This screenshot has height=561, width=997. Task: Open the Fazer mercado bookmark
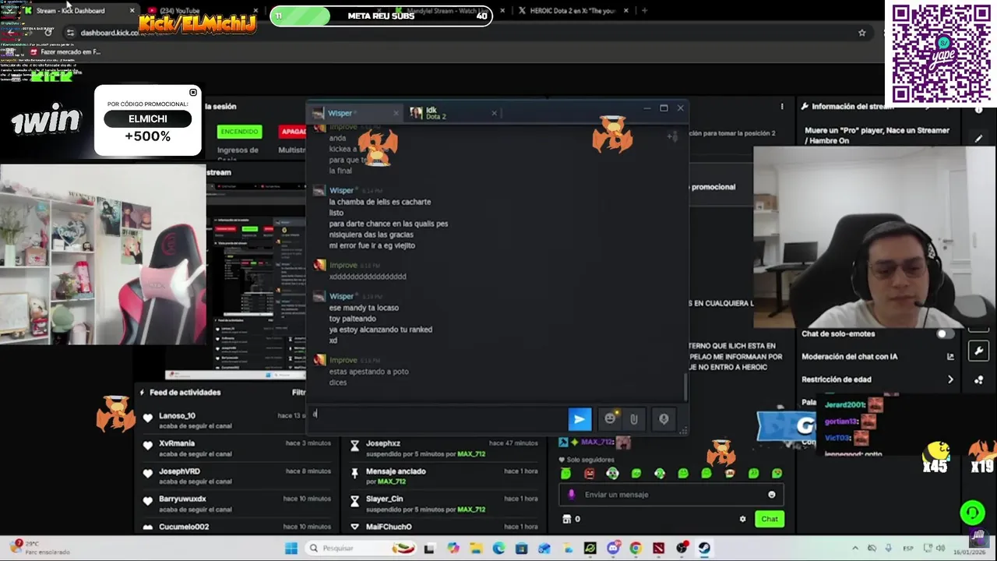[x=65, y=52]
